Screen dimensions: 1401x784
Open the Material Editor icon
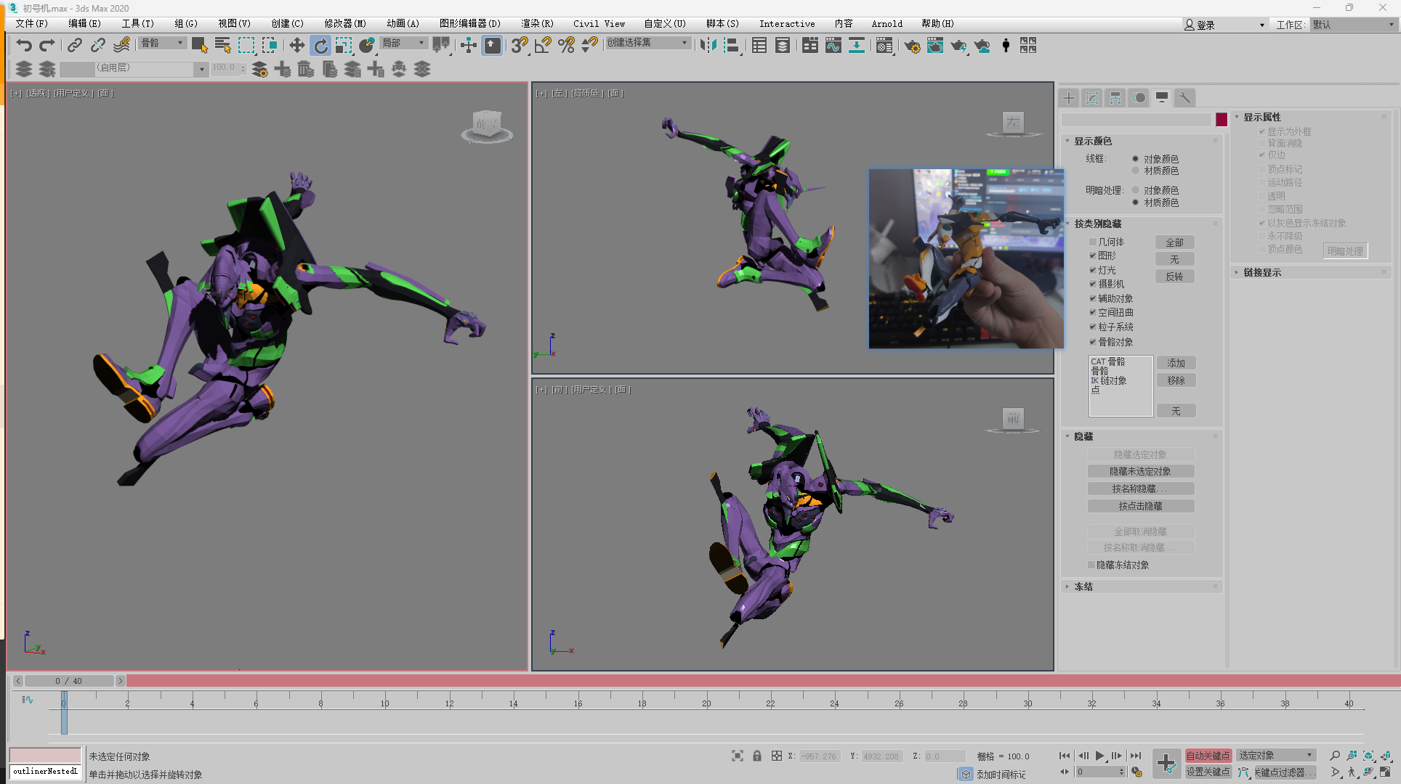click(884, 46)
